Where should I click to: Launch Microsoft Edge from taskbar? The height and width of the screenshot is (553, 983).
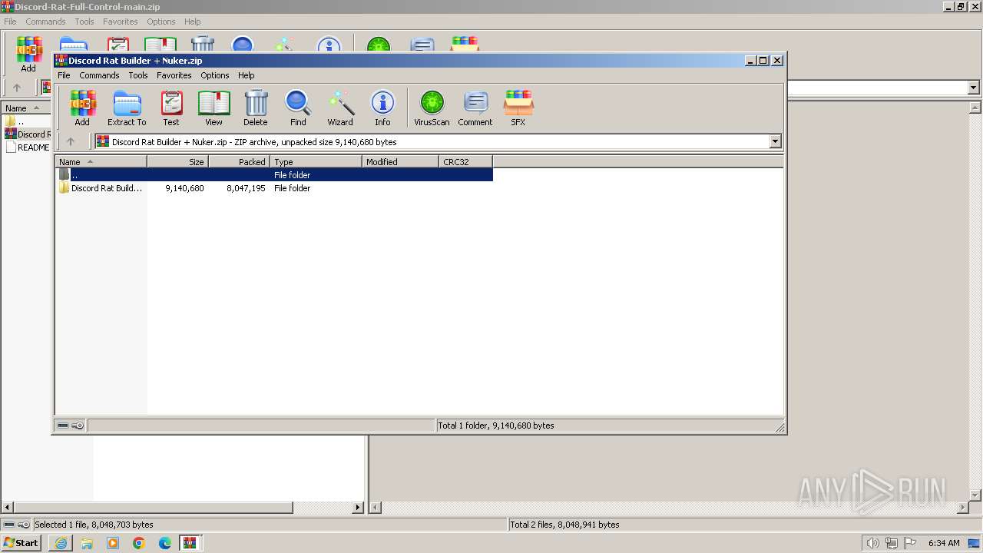165,543
